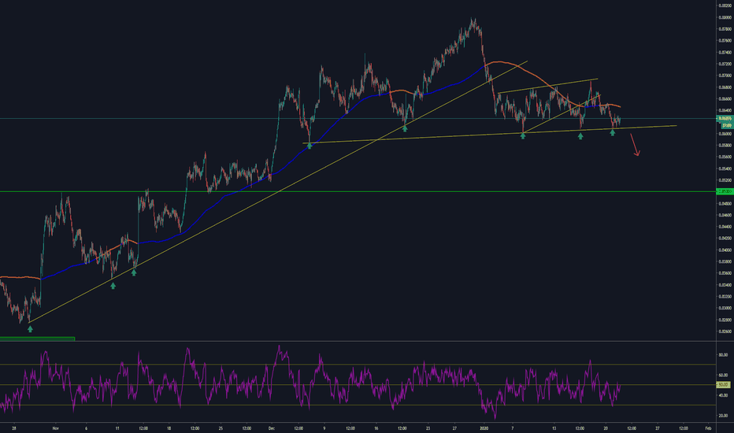This screenshot has height=433, width=734.
Task: Select the second green arrow from the right
Action: click(x=580, y=136)
